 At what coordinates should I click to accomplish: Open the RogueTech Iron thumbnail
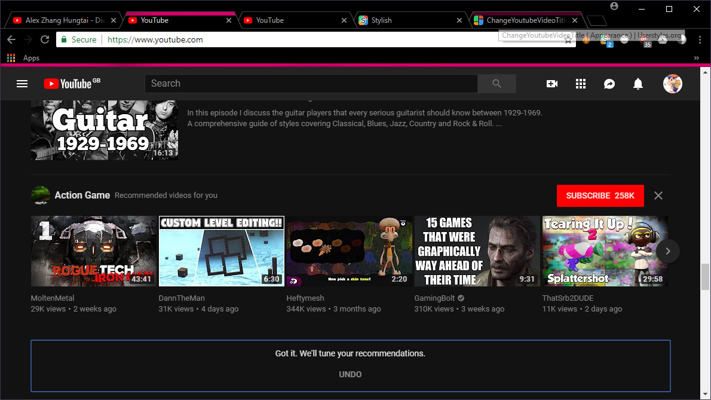[93, 251]
